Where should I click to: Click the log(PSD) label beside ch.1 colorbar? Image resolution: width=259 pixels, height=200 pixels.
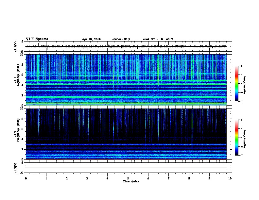245,85
